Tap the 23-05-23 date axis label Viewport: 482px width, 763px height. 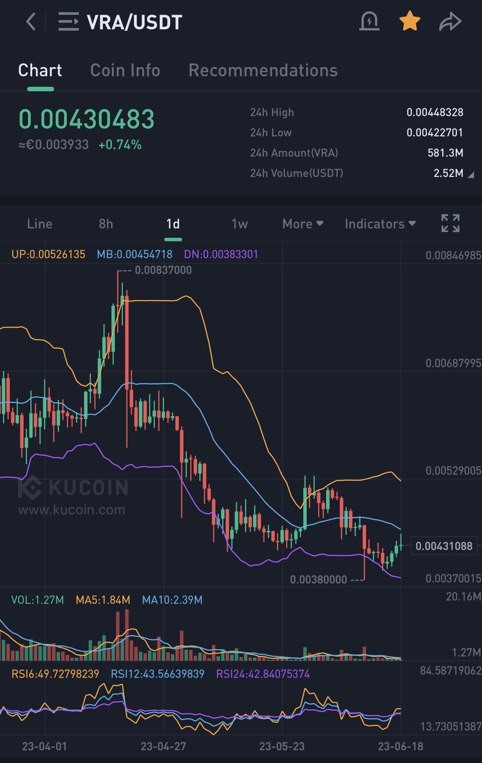click(282, 746)
